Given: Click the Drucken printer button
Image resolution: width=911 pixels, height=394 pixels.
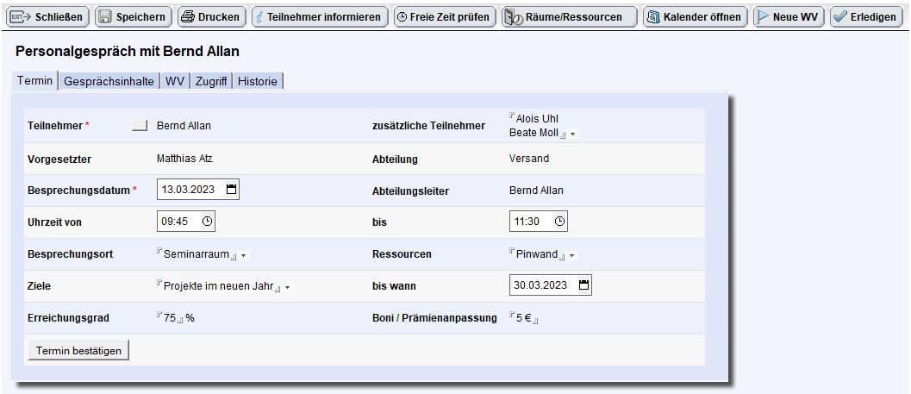Looking at the screenshot, I should tap(211, 17).
